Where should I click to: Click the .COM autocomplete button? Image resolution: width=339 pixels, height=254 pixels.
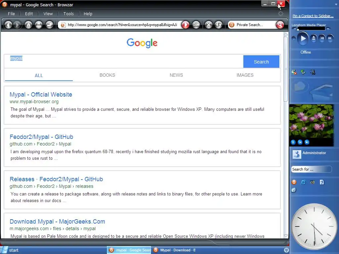click(196, 25)
